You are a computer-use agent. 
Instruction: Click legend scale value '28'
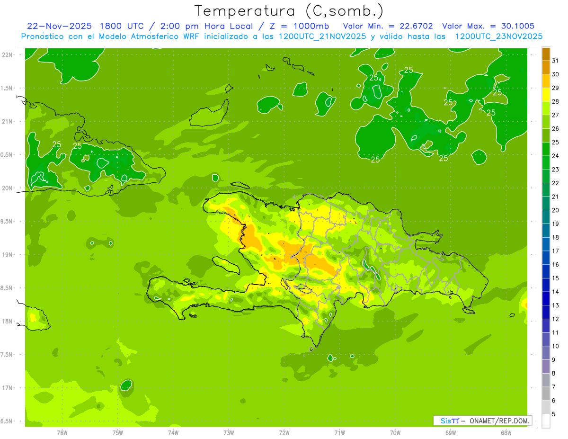click(x=555, y=102)
